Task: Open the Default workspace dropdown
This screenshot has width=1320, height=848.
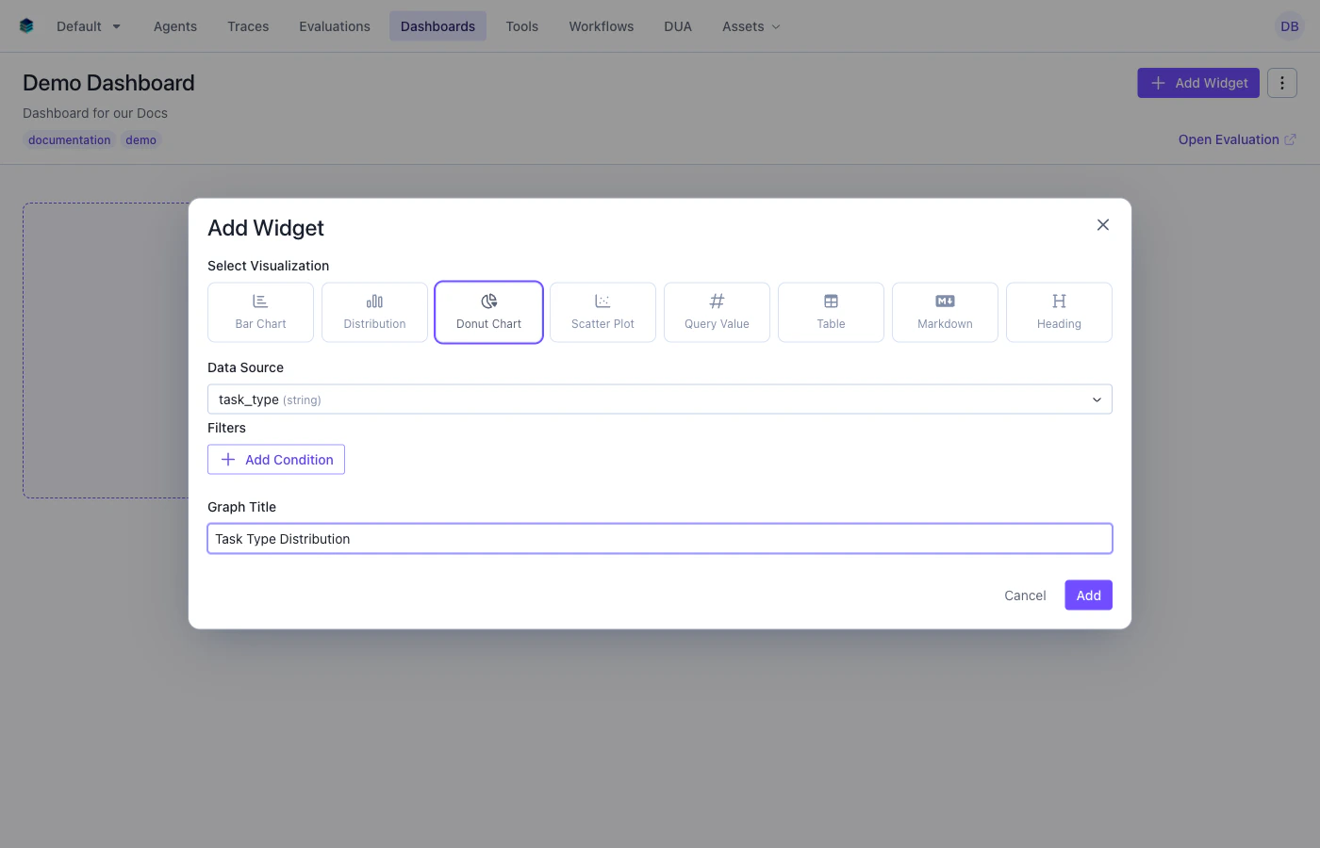Action: (88, 26)
